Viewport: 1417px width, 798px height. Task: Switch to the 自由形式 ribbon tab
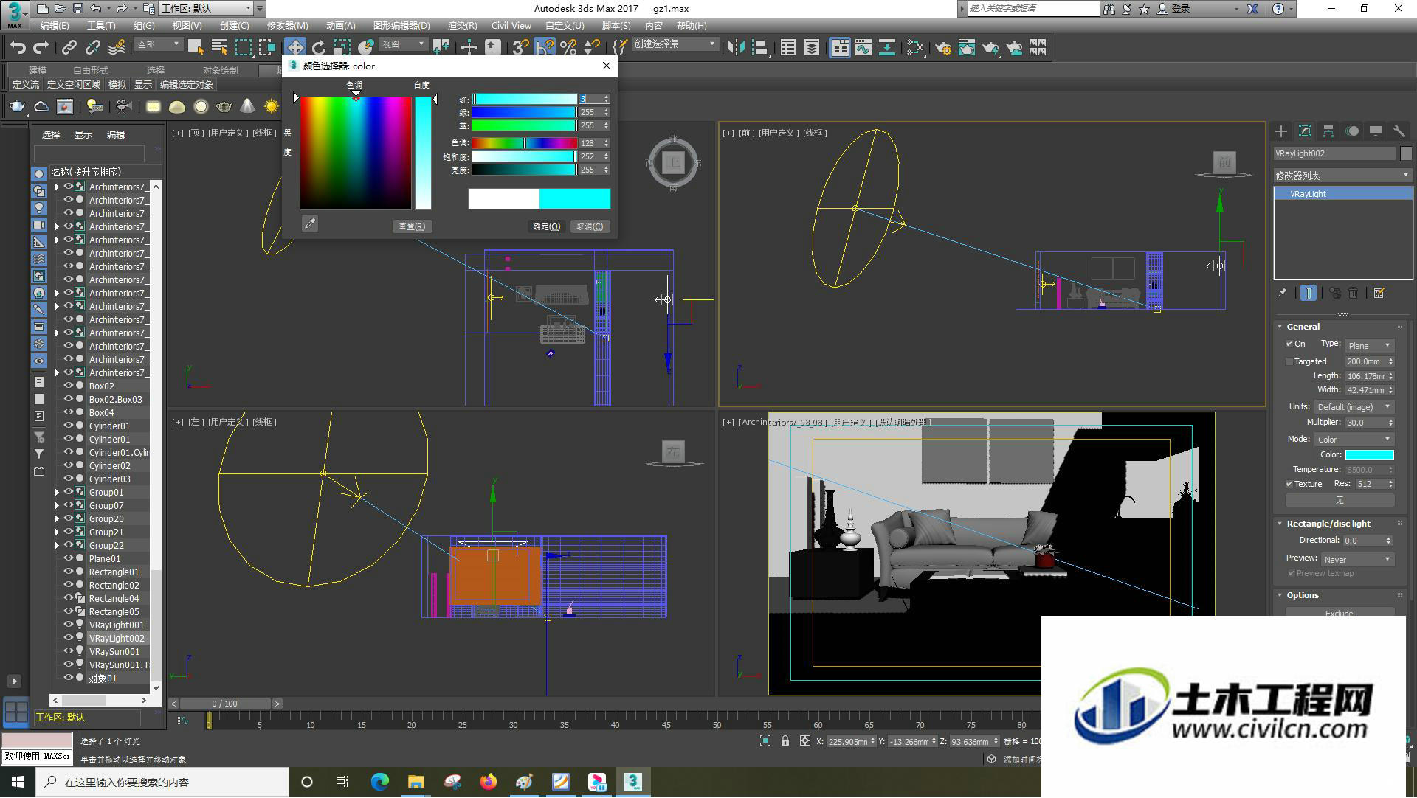90,71
